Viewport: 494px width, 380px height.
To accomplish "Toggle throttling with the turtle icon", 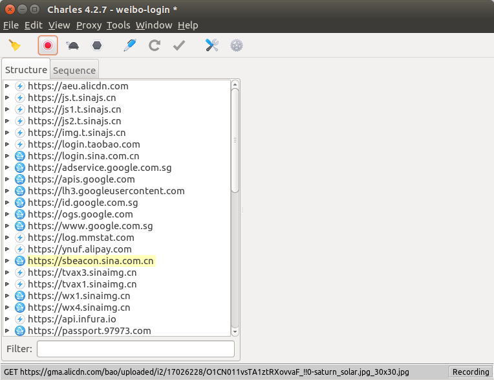I will 72,45.
